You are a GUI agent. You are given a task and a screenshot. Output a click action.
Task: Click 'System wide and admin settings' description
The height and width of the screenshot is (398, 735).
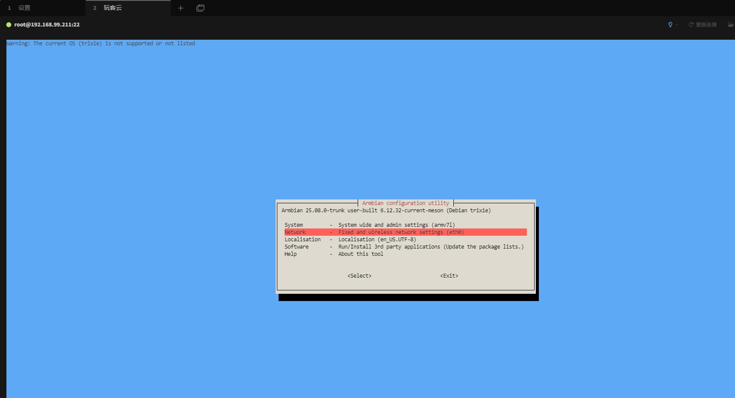[397, 225]
